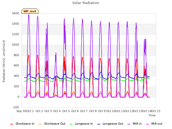Viewport: 172px width, 129px height.
Task: Toggle the Longwave Out legend entry
Action: coord(110,124)
